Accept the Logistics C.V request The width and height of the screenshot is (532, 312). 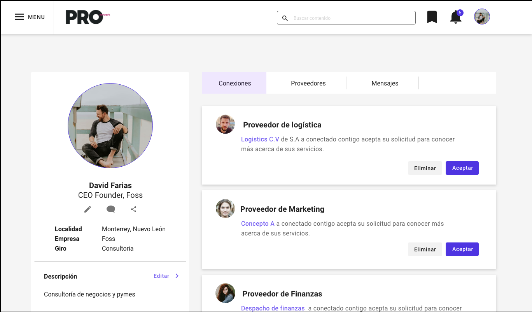tap(462, 168)
